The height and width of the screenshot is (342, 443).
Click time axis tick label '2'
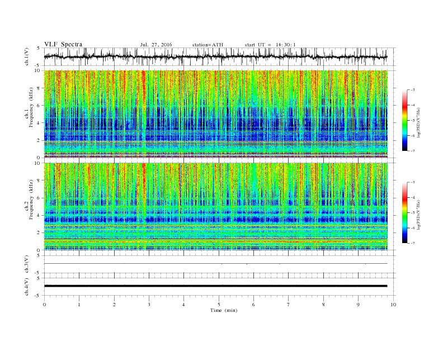point(114,305)
